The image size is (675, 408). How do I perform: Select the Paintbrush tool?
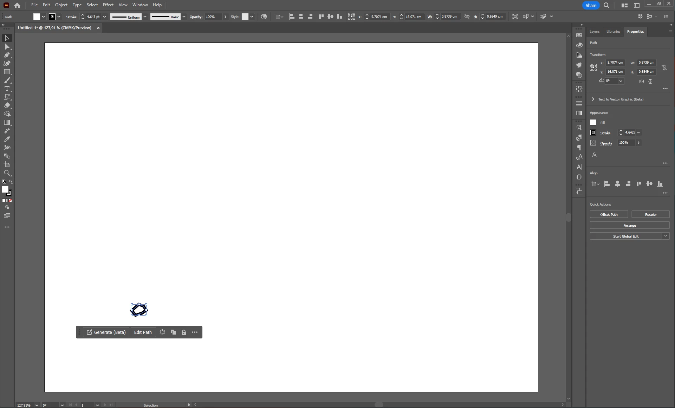point(7,80)
